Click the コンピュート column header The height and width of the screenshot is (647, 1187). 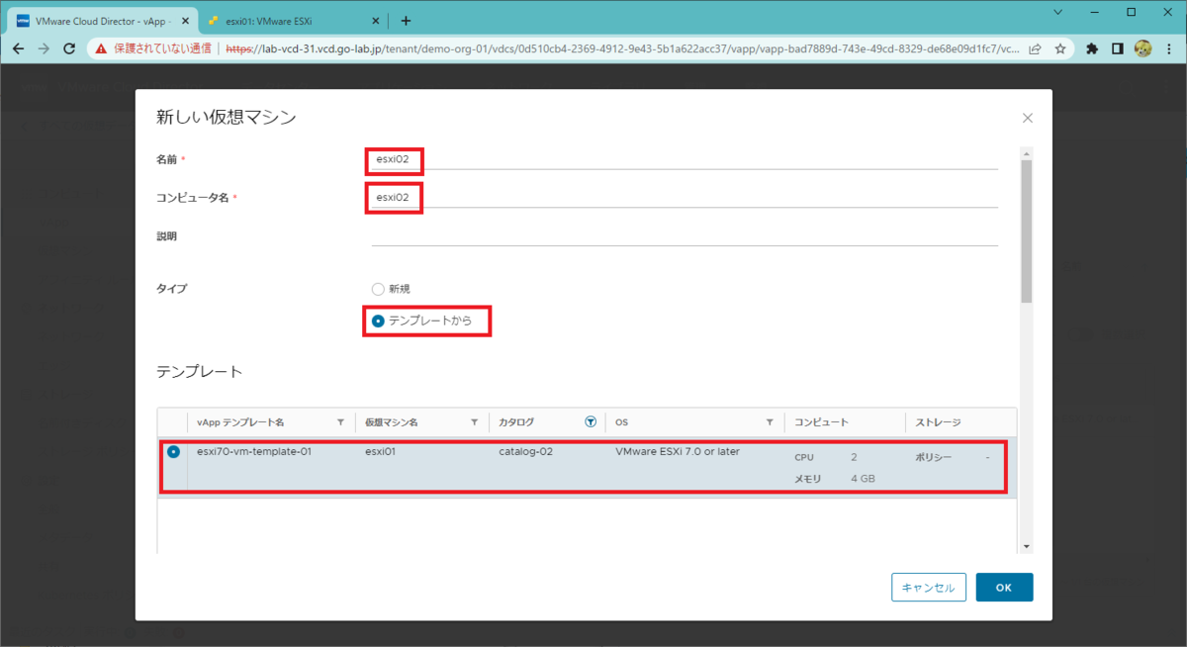(821, 422)
